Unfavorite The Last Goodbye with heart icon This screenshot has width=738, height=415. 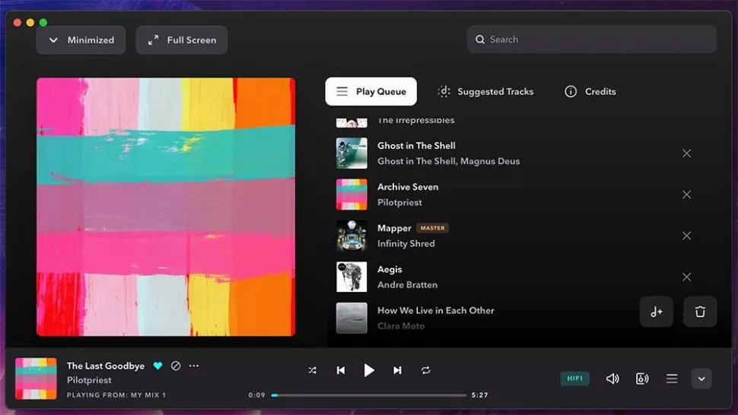coord(157,366)
